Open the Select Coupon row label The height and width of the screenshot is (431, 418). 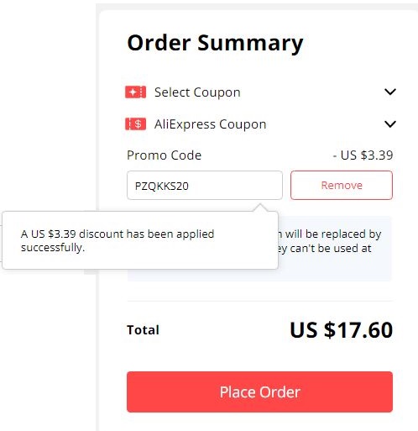click(x=197, y=92)
